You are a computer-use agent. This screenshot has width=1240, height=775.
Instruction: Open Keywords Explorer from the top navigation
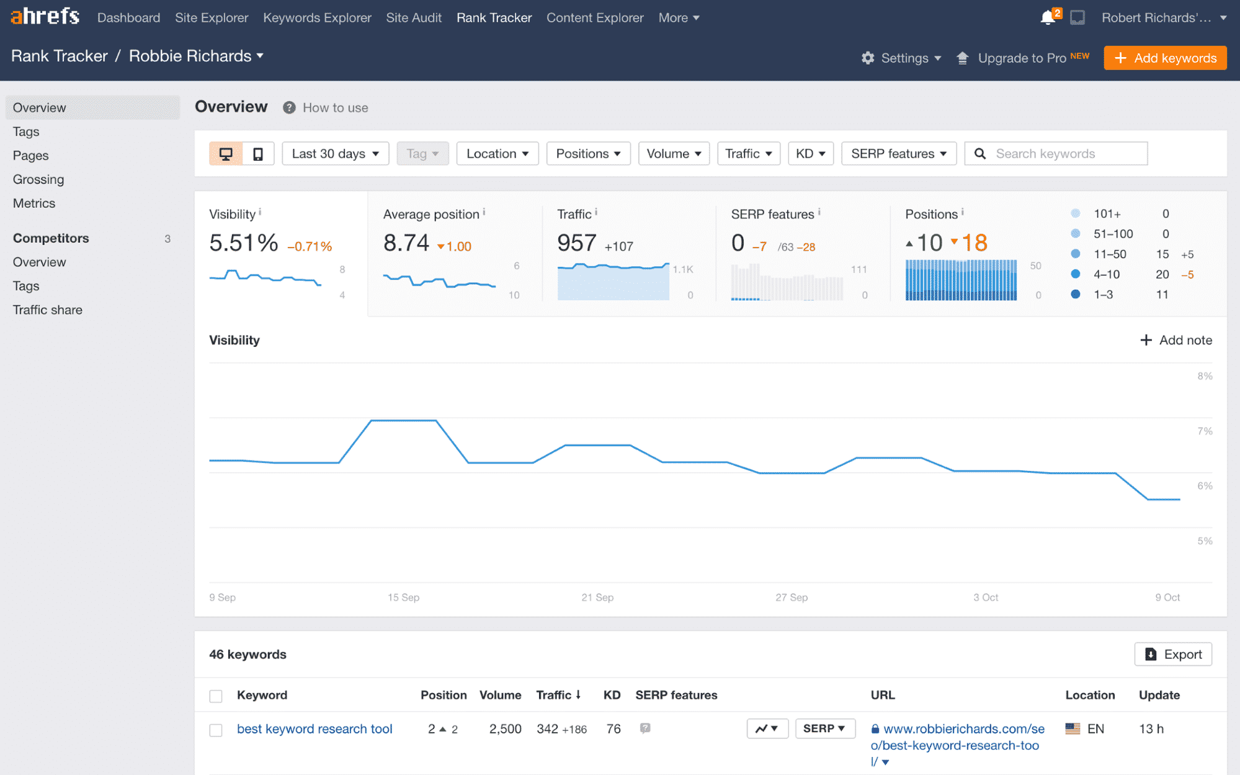tap(317, 17)
